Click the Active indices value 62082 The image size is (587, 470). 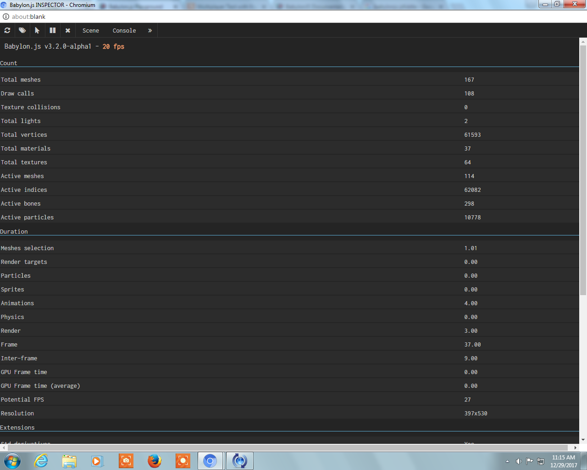pyautogui.click(x=472, y=190)
